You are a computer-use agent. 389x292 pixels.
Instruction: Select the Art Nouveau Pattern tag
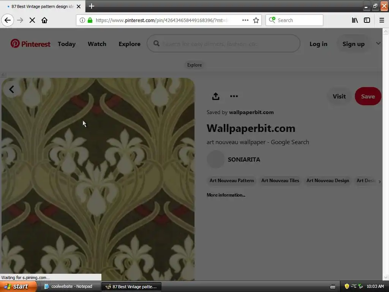tap(231, 181)
